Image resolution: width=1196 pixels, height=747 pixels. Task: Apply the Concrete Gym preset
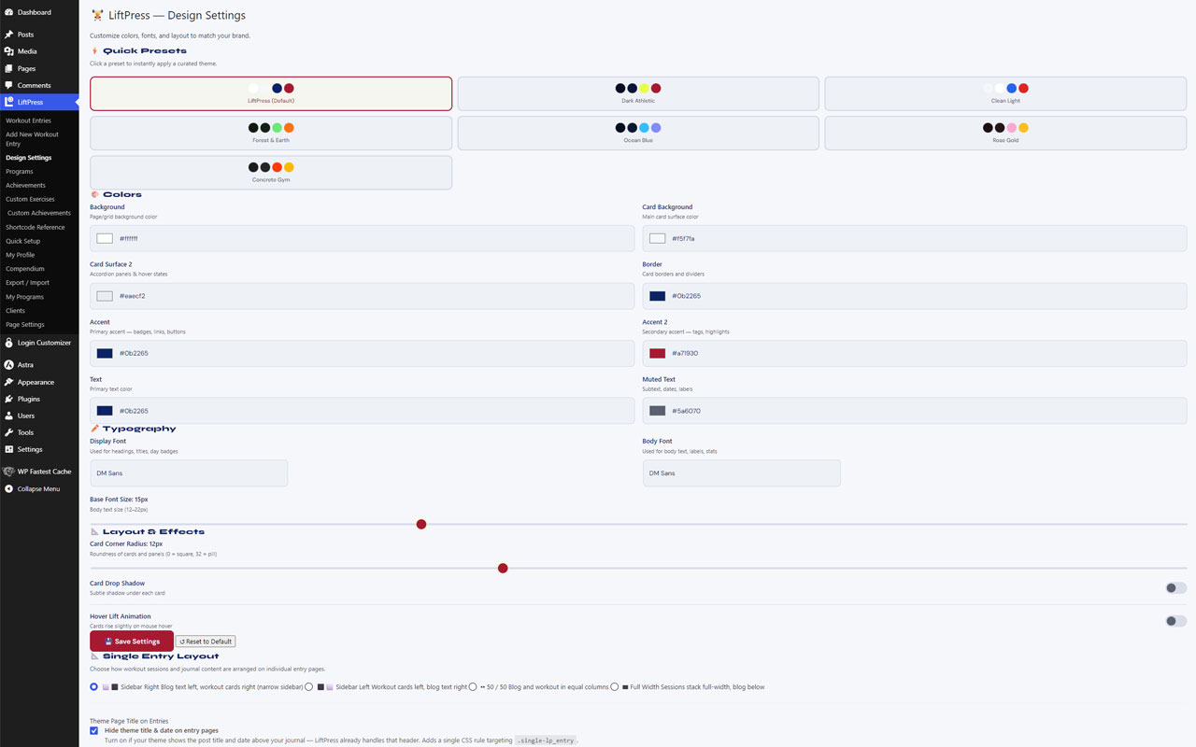[x=271, y=173]
